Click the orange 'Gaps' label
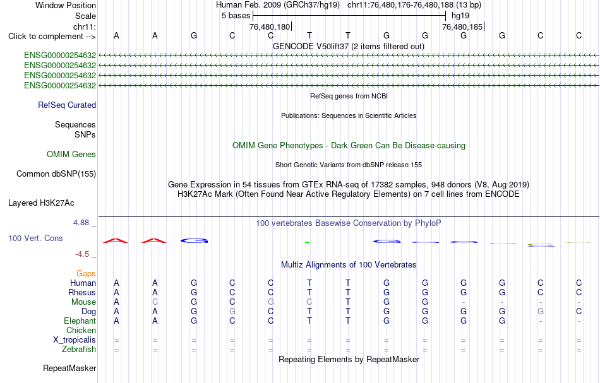This screenshot has height=383, width=600. [x=86, y=274]
